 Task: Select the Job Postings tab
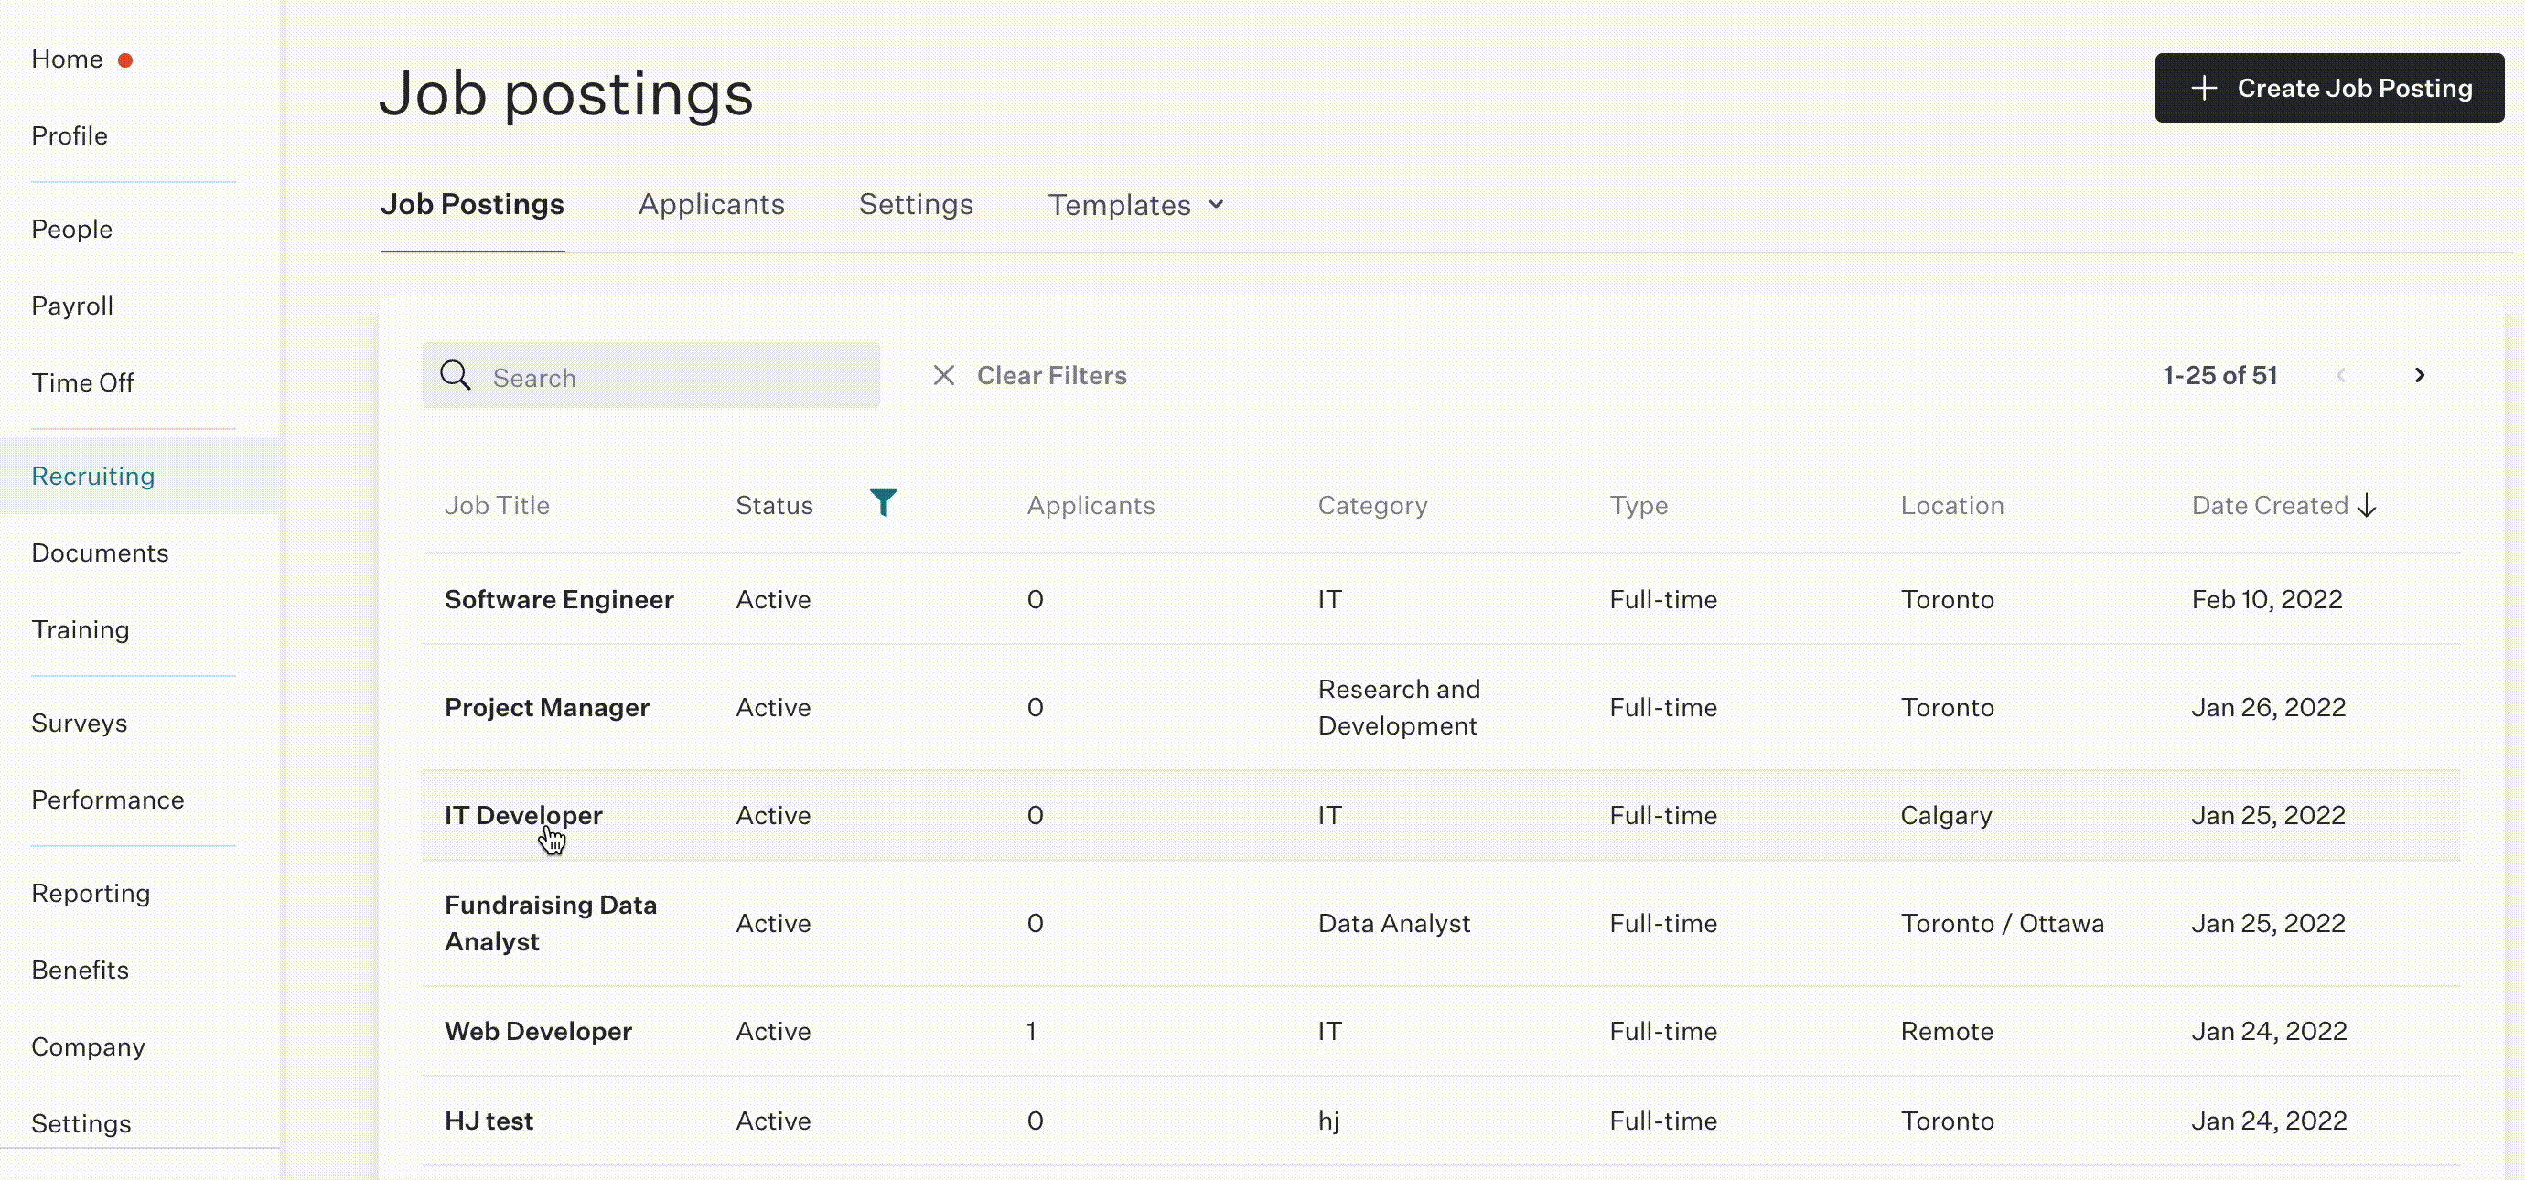pos(472,204)
